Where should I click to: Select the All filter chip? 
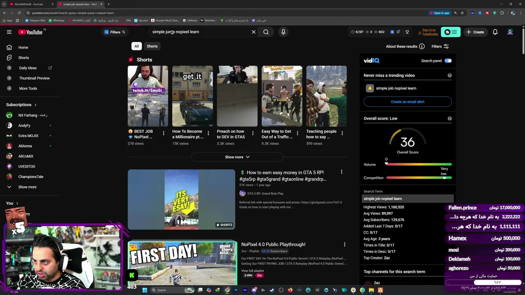(x=137, y=46)
